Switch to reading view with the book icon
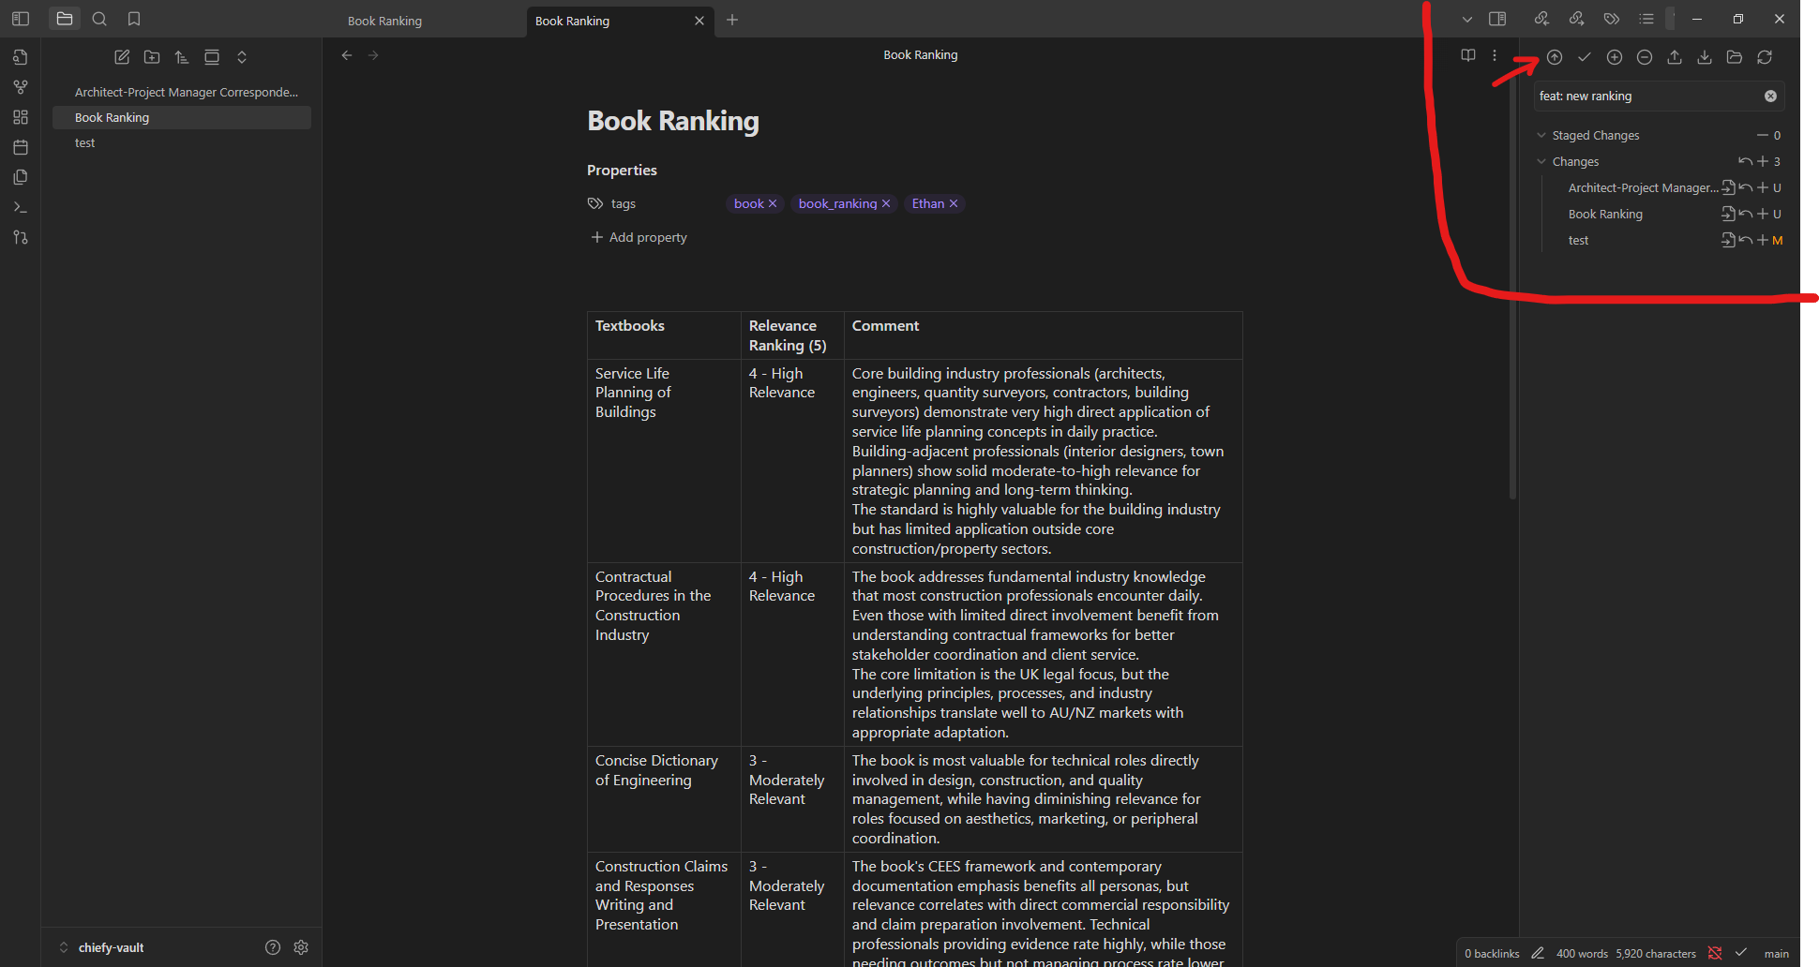The width and height of the screenshot is (1819, 967). [1468, 55]
